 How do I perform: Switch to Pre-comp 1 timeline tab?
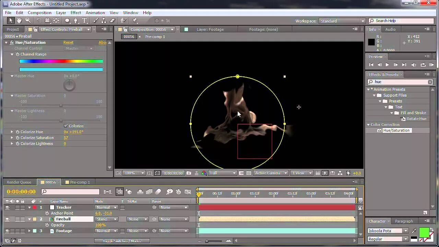coord(80,182)
